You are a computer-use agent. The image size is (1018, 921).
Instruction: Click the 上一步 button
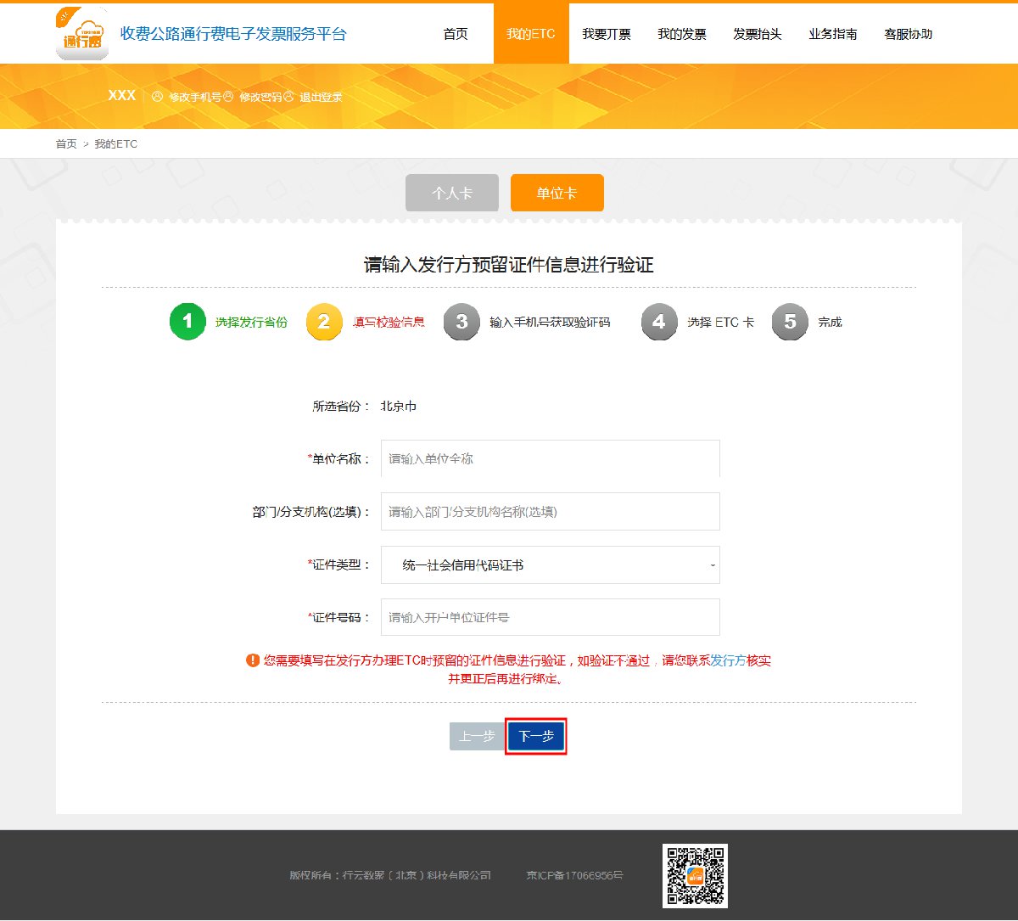pos(477,736)
